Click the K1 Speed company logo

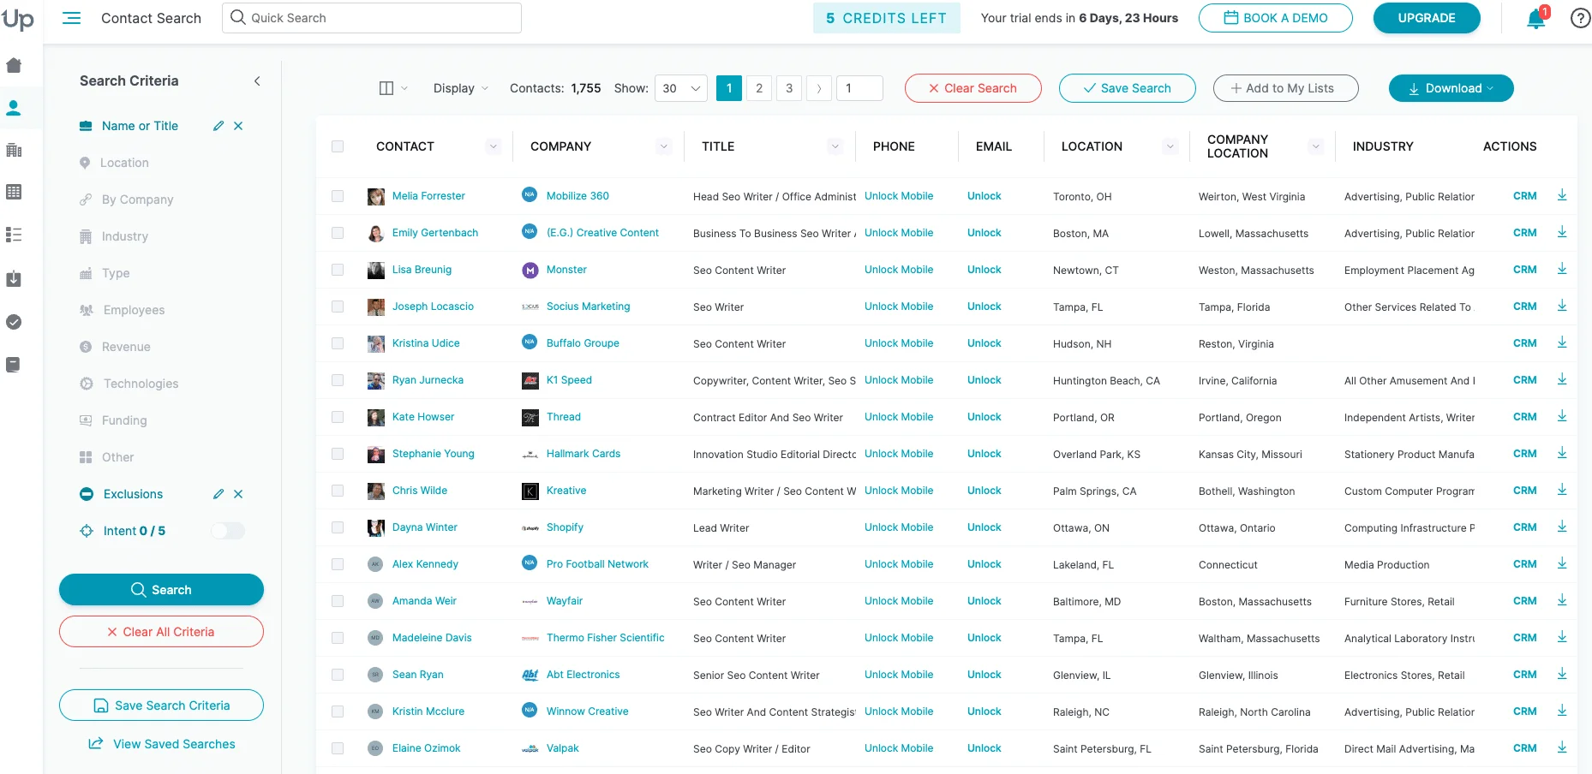click(x=530, y=380)
